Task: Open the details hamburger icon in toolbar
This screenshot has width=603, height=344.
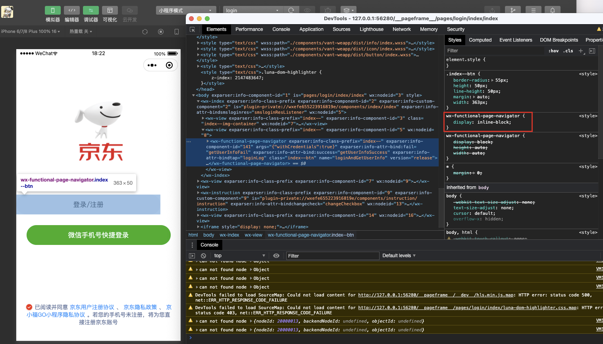Action: click(x=533, y=10)
